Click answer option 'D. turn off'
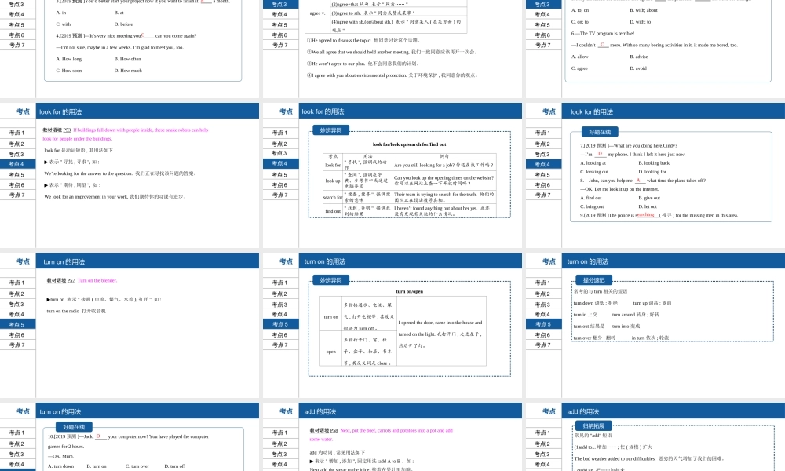The height and width of the screenshot is (471, 785). (x=175, y=466)
